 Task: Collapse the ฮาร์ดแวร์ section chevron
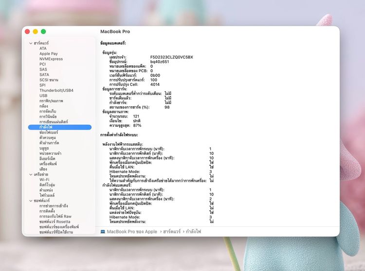[31, 43]
